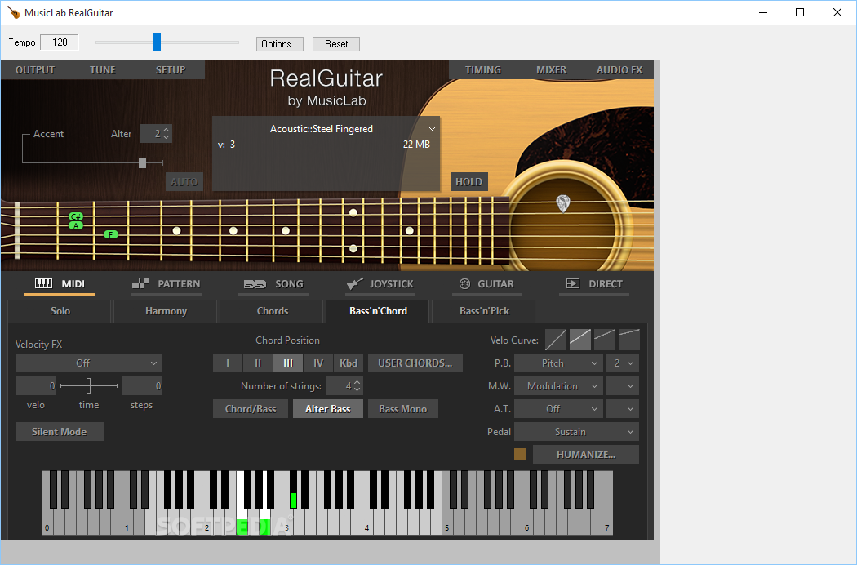Toggle the AUTO button
Viewport: 857px width, 565px height.
[x=184, y=181]
